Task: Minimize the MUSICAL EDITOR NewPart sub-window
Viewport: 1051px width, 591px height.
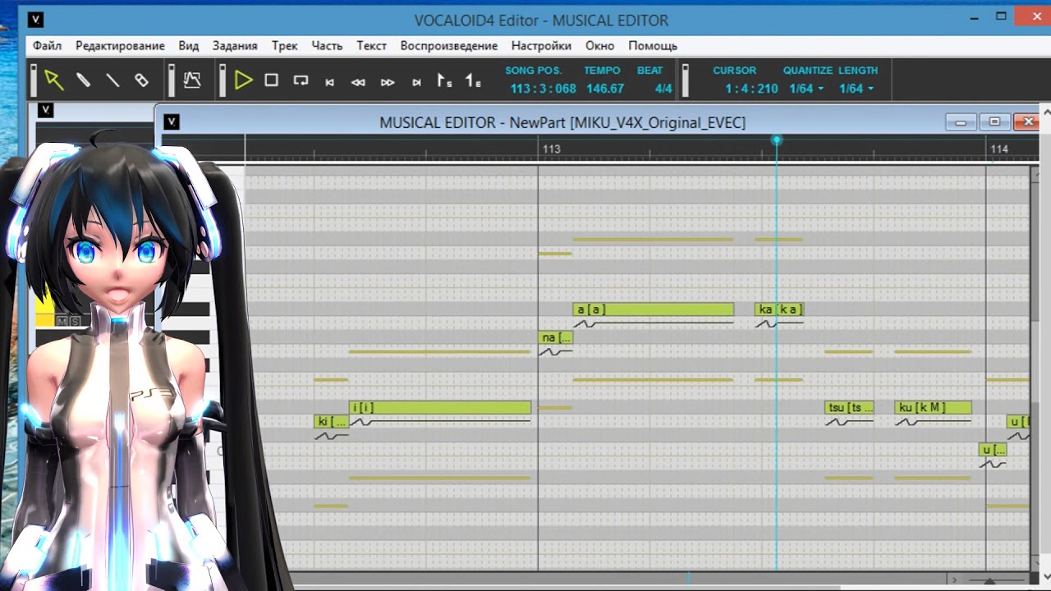Action: [961, 121]
